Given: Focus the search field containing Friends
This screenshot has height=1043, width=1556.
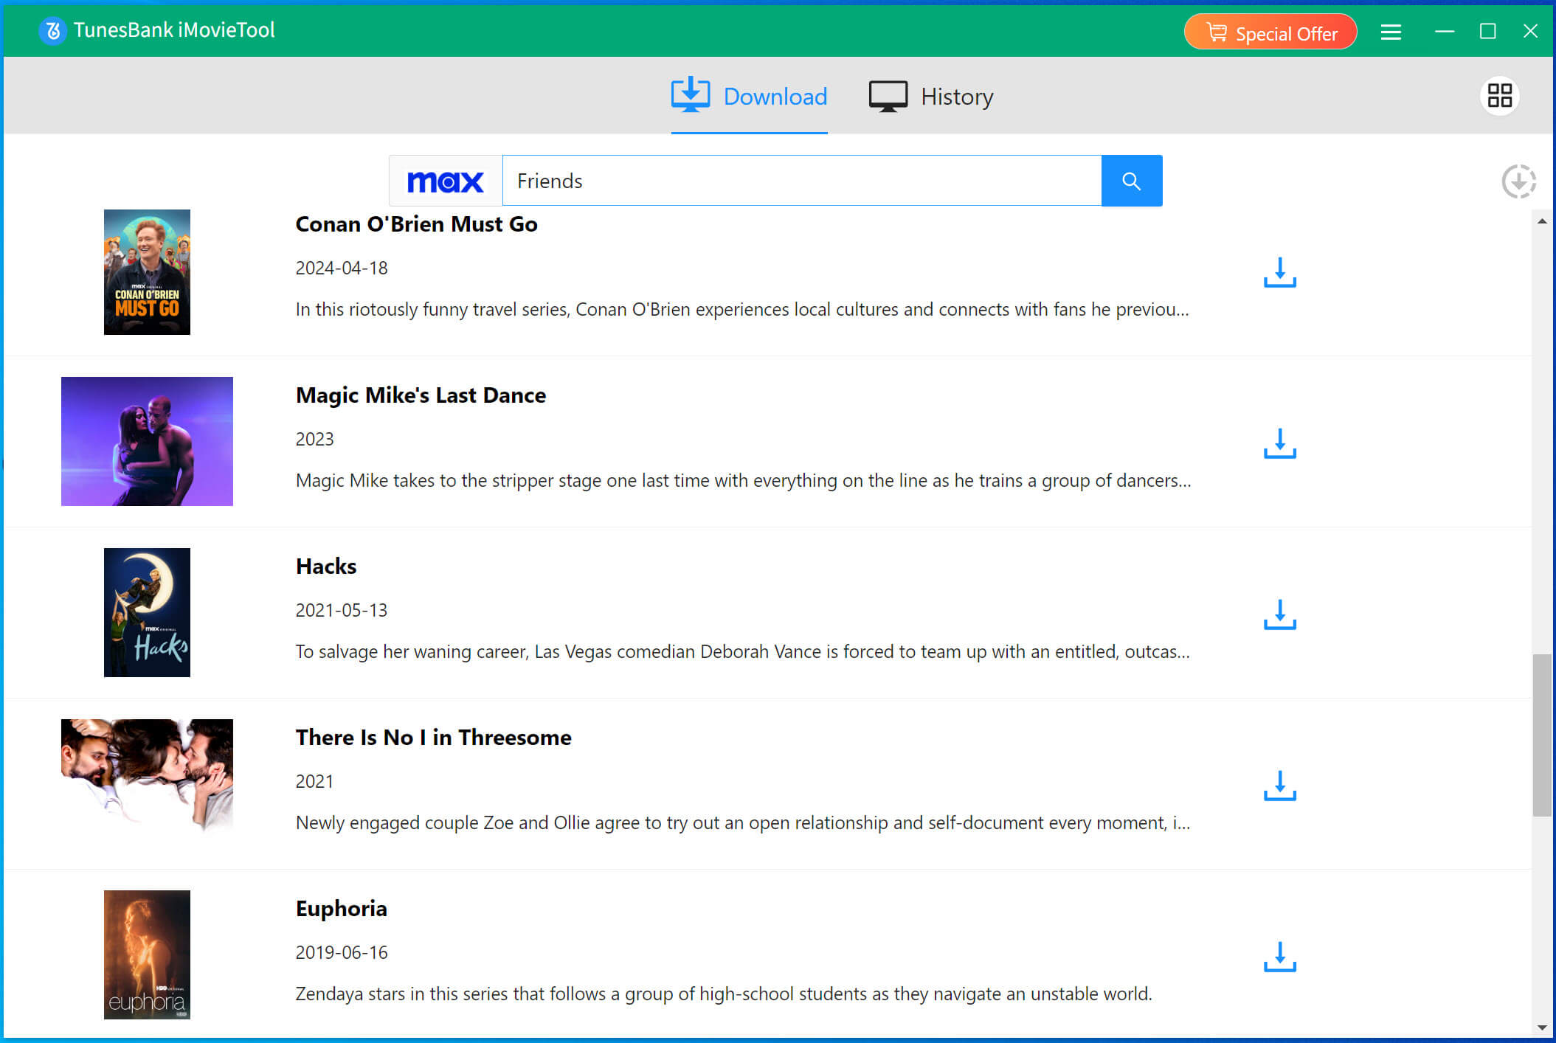Looking at the screenshot, I should 802,181.
